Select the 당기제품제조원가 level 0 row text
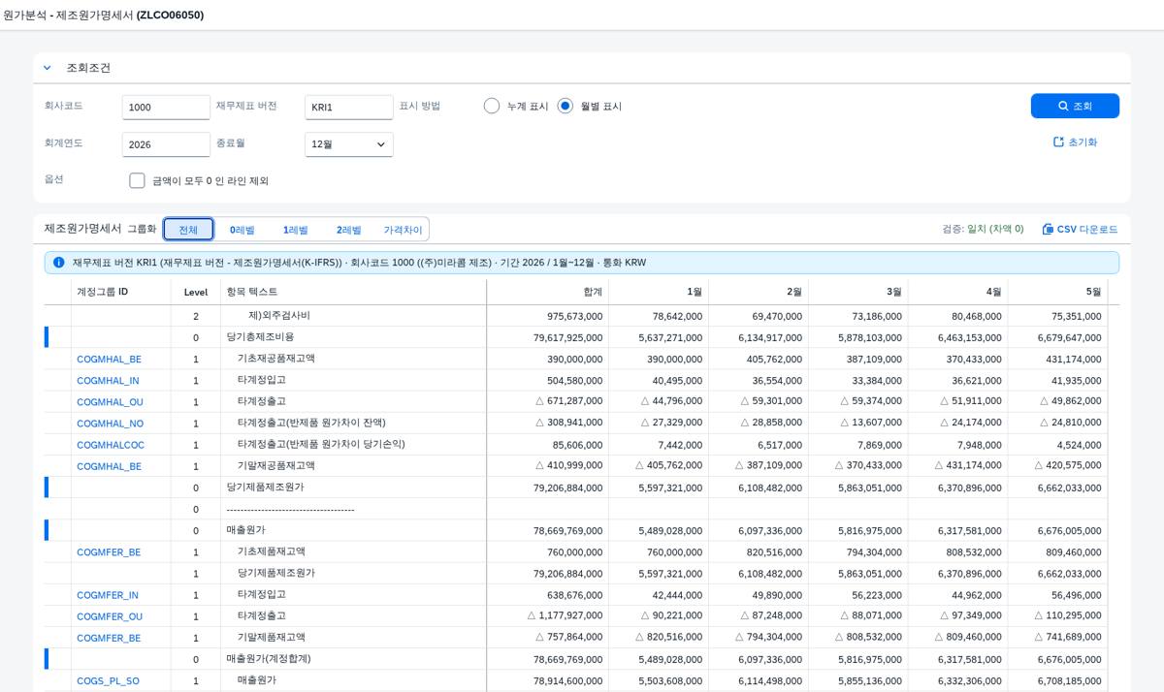 pos(265,488)
